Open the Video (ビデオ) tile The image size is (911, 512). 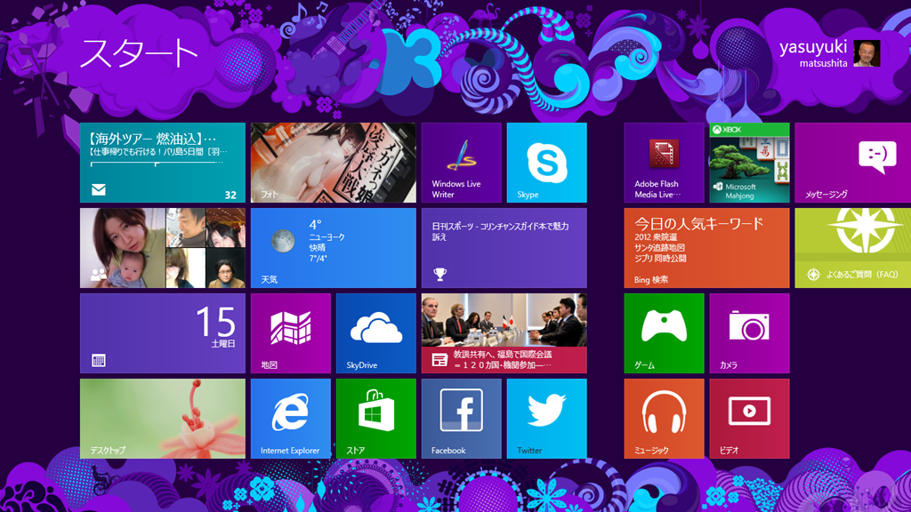click(x=749, y=419)
